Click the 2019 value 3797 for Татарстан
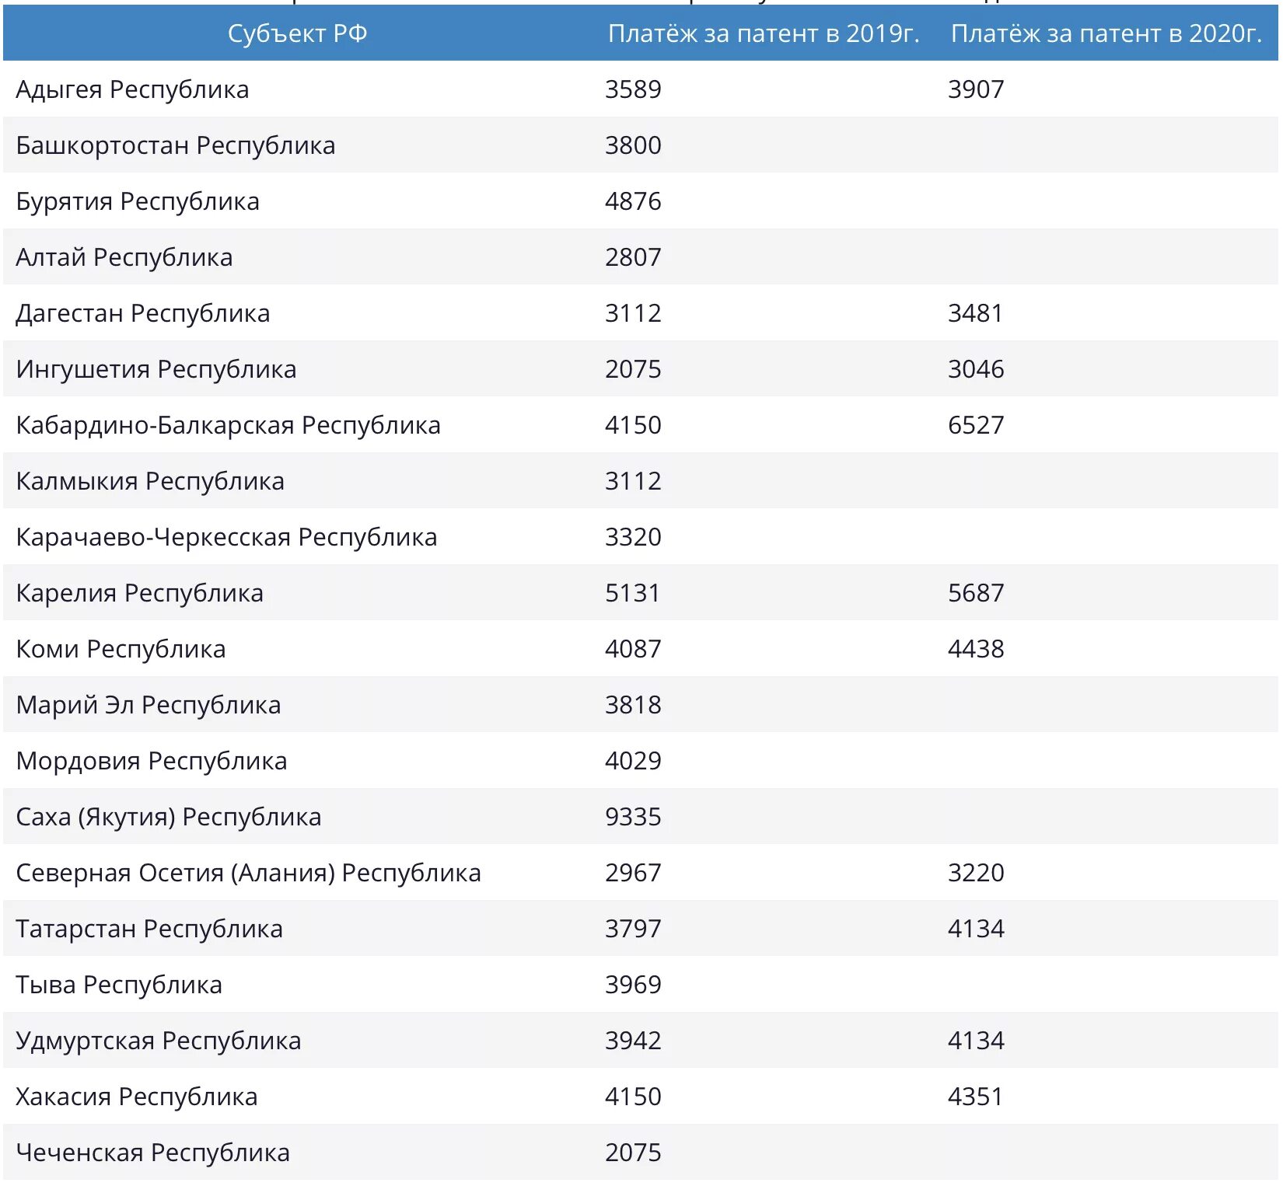1283x1186 pixels. (633, 929)
